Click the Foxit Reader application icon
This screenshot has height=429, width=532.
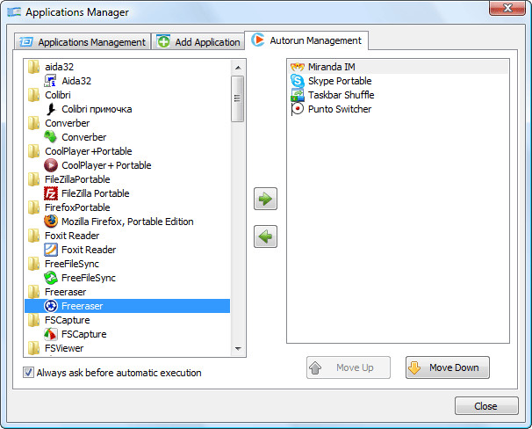51,250
